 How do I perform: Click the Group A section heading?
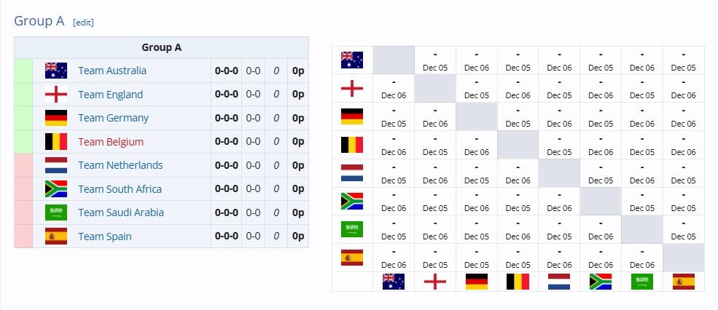[x=39, y=20]
